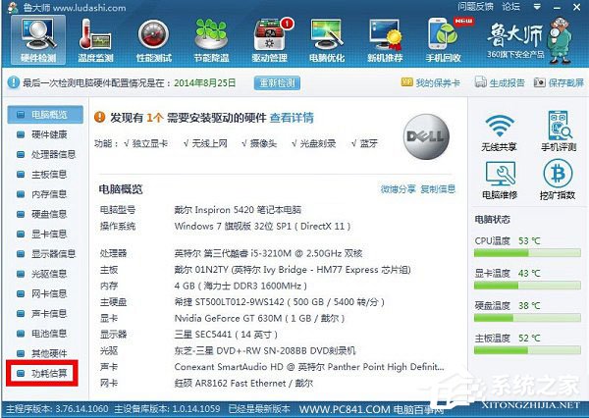
Task: Click the 复制信息 copy info link
Action: tap(438, 188)
